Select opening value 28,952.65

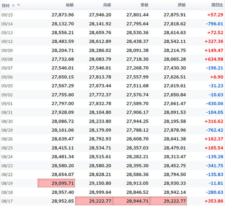63,201
